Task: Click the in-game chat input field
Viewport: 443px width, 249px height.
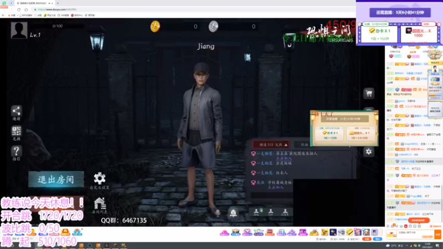Action: point(272,195)
